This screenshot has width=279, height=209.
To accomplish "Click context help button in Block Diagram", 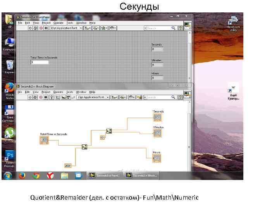I will pyautogui.click(x=181, y=97).
